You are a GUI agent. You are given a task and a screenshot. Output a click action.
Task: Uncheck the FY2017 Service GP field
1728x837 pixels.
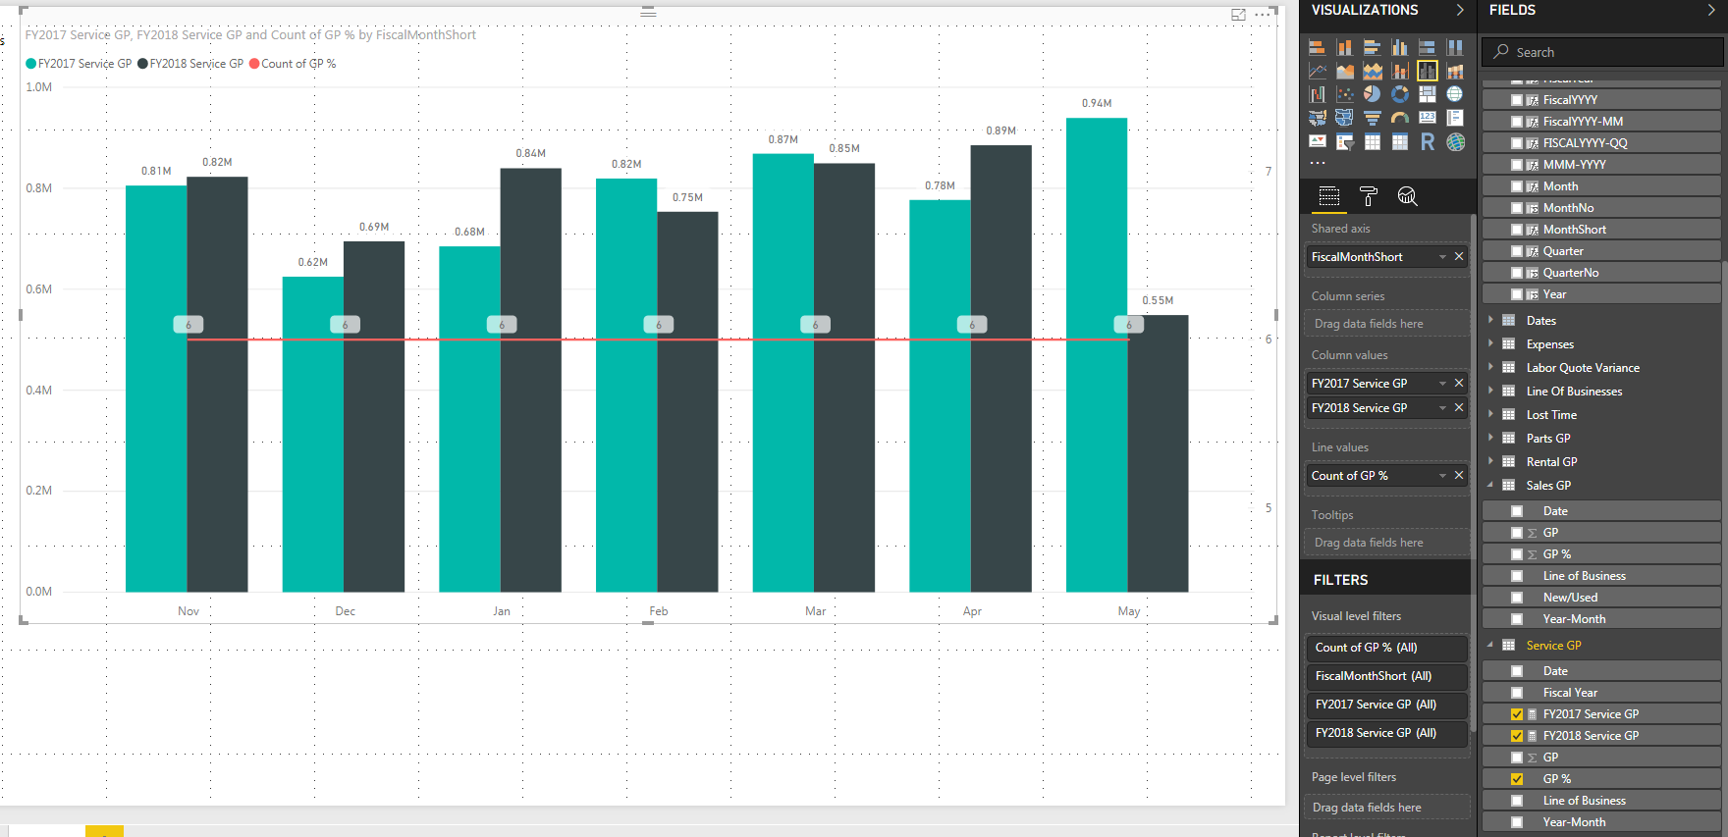tap(1517, 714)
